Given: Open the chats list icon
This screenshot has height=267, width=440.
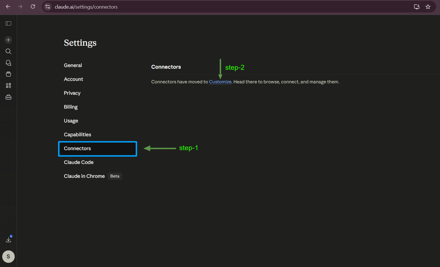Looking at the screenshot, I should [8, 63].
